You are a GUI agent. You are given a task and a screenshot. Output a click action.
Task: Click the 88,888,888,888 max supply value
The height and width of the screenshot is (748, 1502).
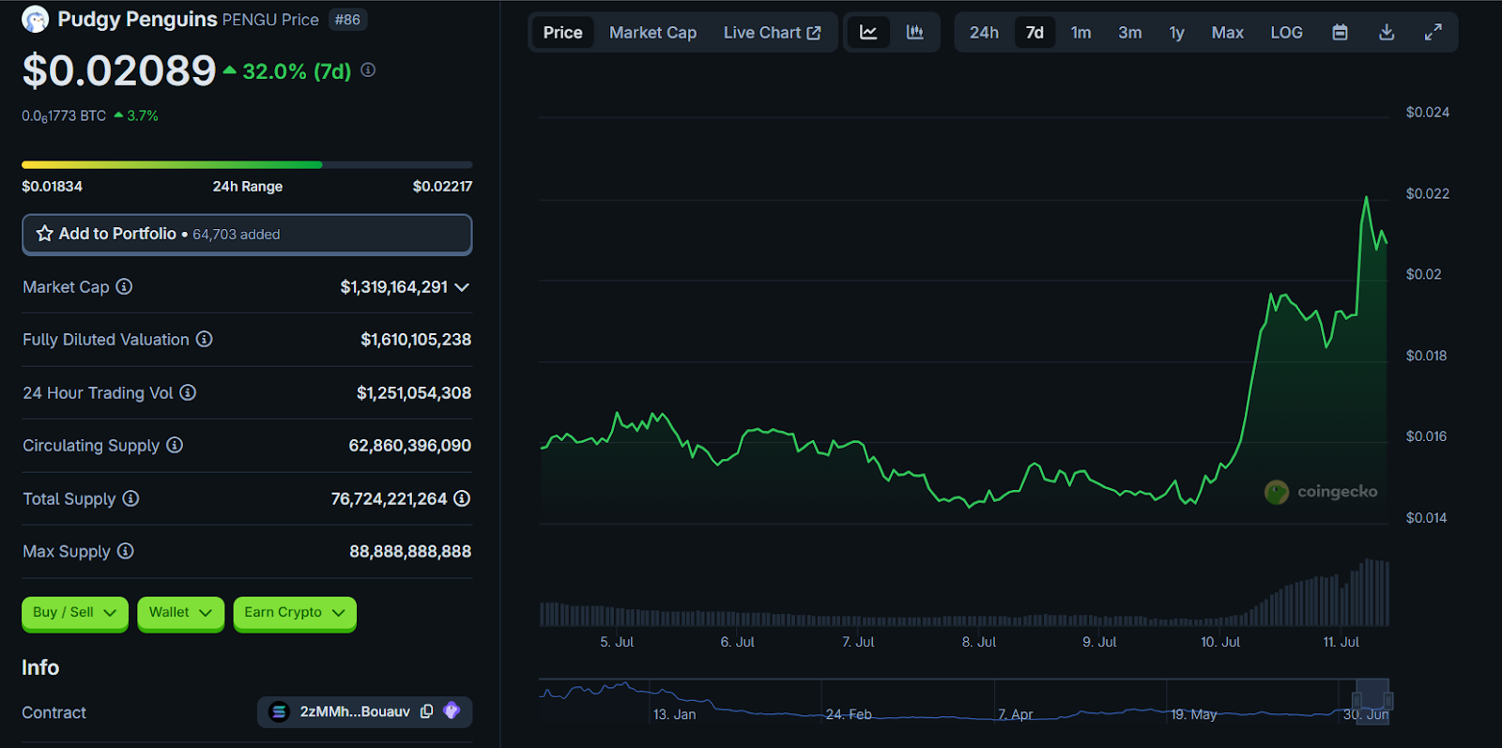point(410,552)
